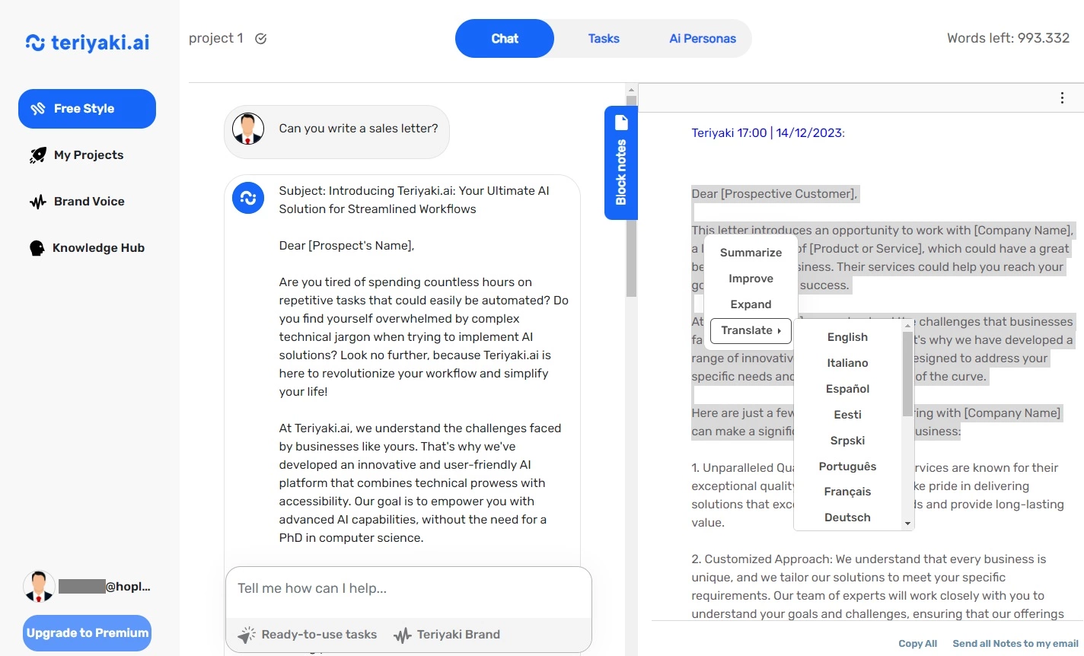Screen dimensions: 1084x656
Task: Click the Block notes side tab
Action: 621,163
